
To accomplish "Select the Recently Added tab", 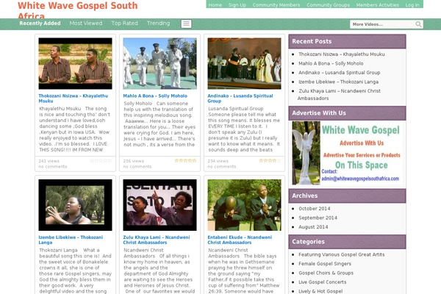I will coord(40,23).
